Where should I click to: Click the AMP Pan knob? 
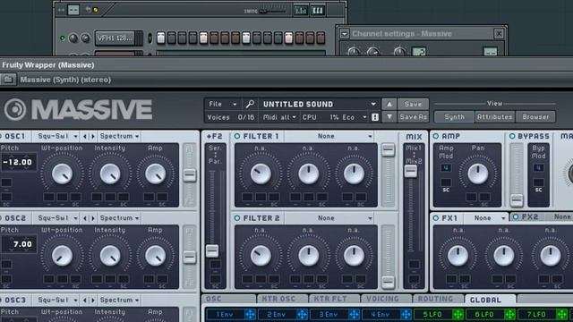pyautogui.click(x=477, y=174)
